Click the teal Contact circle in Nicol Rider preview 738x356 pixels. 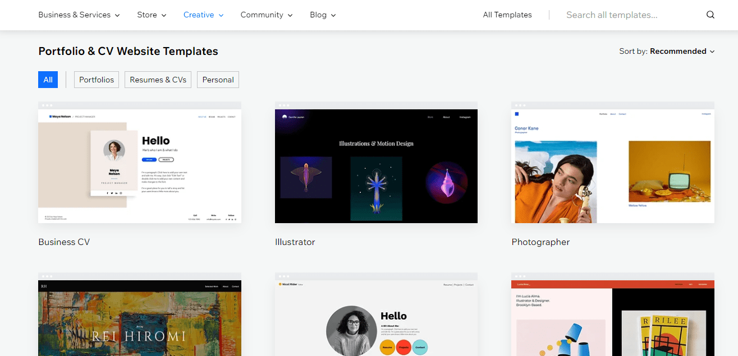(420, 347)
